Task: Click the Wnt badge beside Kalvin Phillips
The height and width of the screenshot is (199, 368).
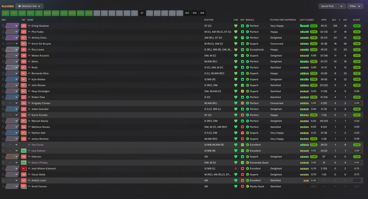Action: 24,163
